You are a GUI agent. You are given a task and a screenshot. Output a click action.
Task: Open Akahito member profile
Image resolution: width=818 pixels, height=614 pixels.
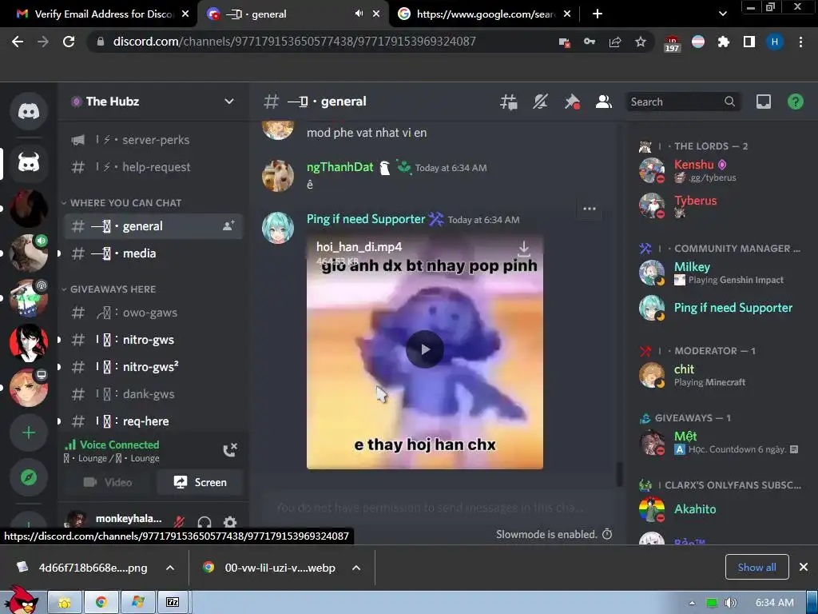tap(720, 509)
